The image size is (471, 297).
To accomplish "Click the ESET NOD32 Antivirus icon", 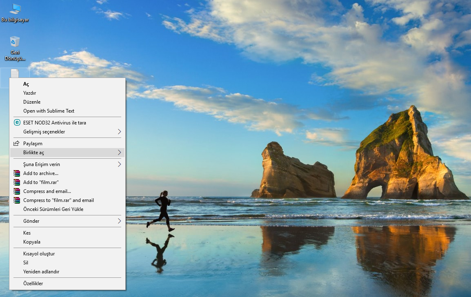I will tap(17, 122).
